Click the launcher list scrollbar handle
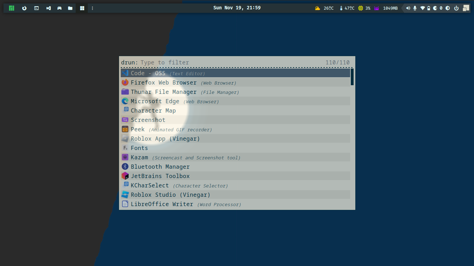Screen dimensions: 474x266 pyautogui.click(x=352, y=77)
